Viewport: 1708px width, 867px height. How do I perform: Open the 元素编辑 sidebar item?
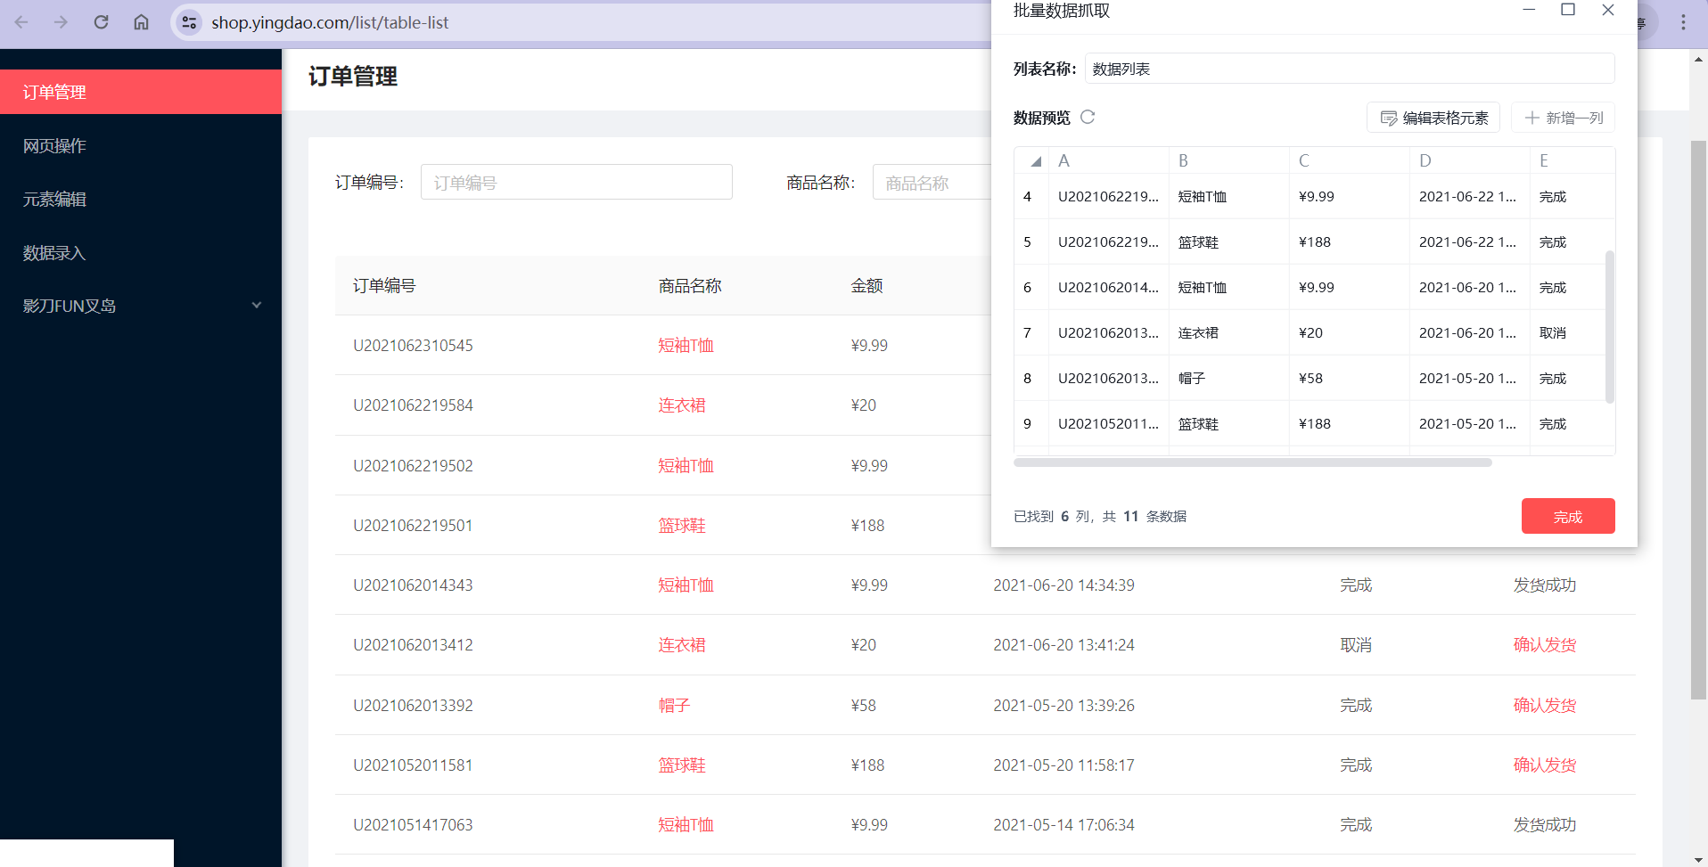141,199
